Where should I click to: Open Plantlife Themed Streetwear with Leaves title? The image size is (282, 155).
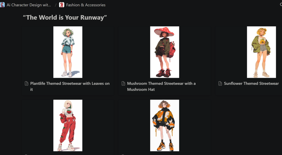tap(70, 86)
